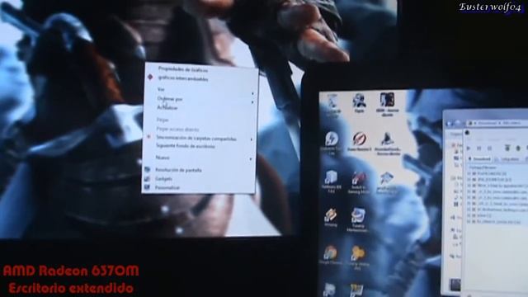Select the Switch to Gaming Mode icon

358,182
